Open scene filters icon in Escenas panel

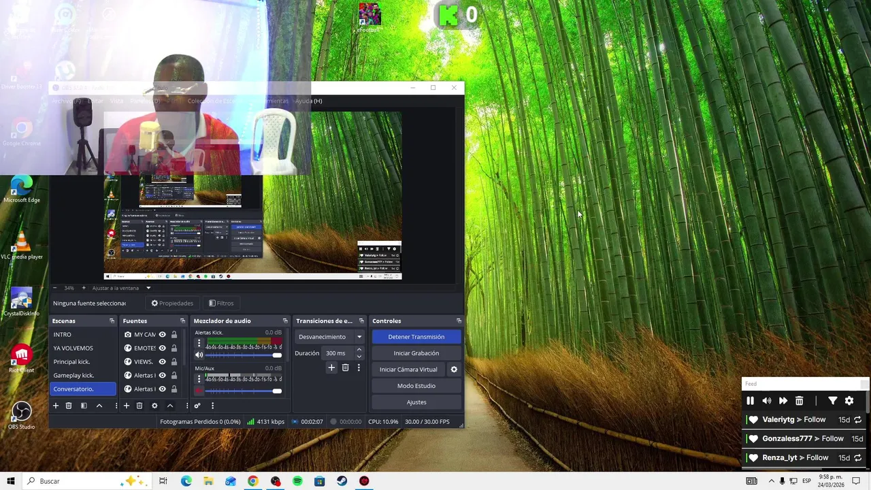point(84,406)
